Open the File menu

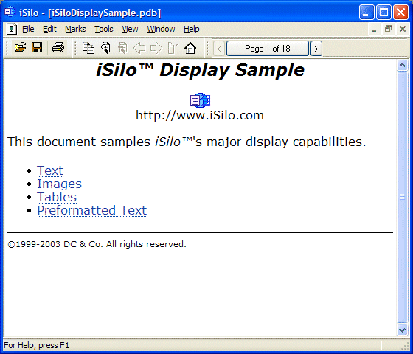click(28, 29)
